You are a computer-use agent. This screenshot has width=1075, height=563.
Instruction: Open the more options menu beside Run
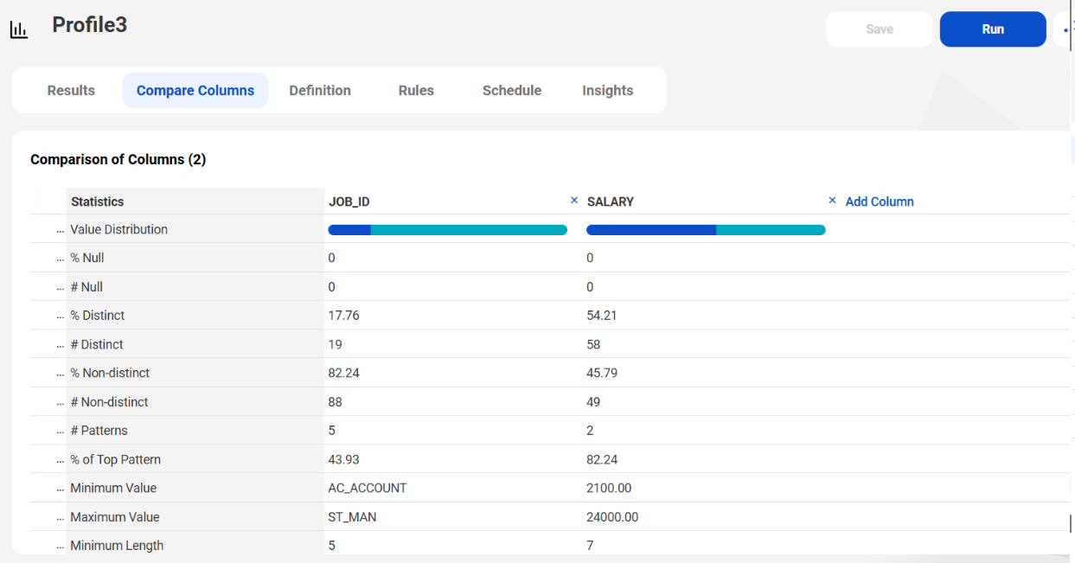pyautogui.click(x=1066, y=29)
